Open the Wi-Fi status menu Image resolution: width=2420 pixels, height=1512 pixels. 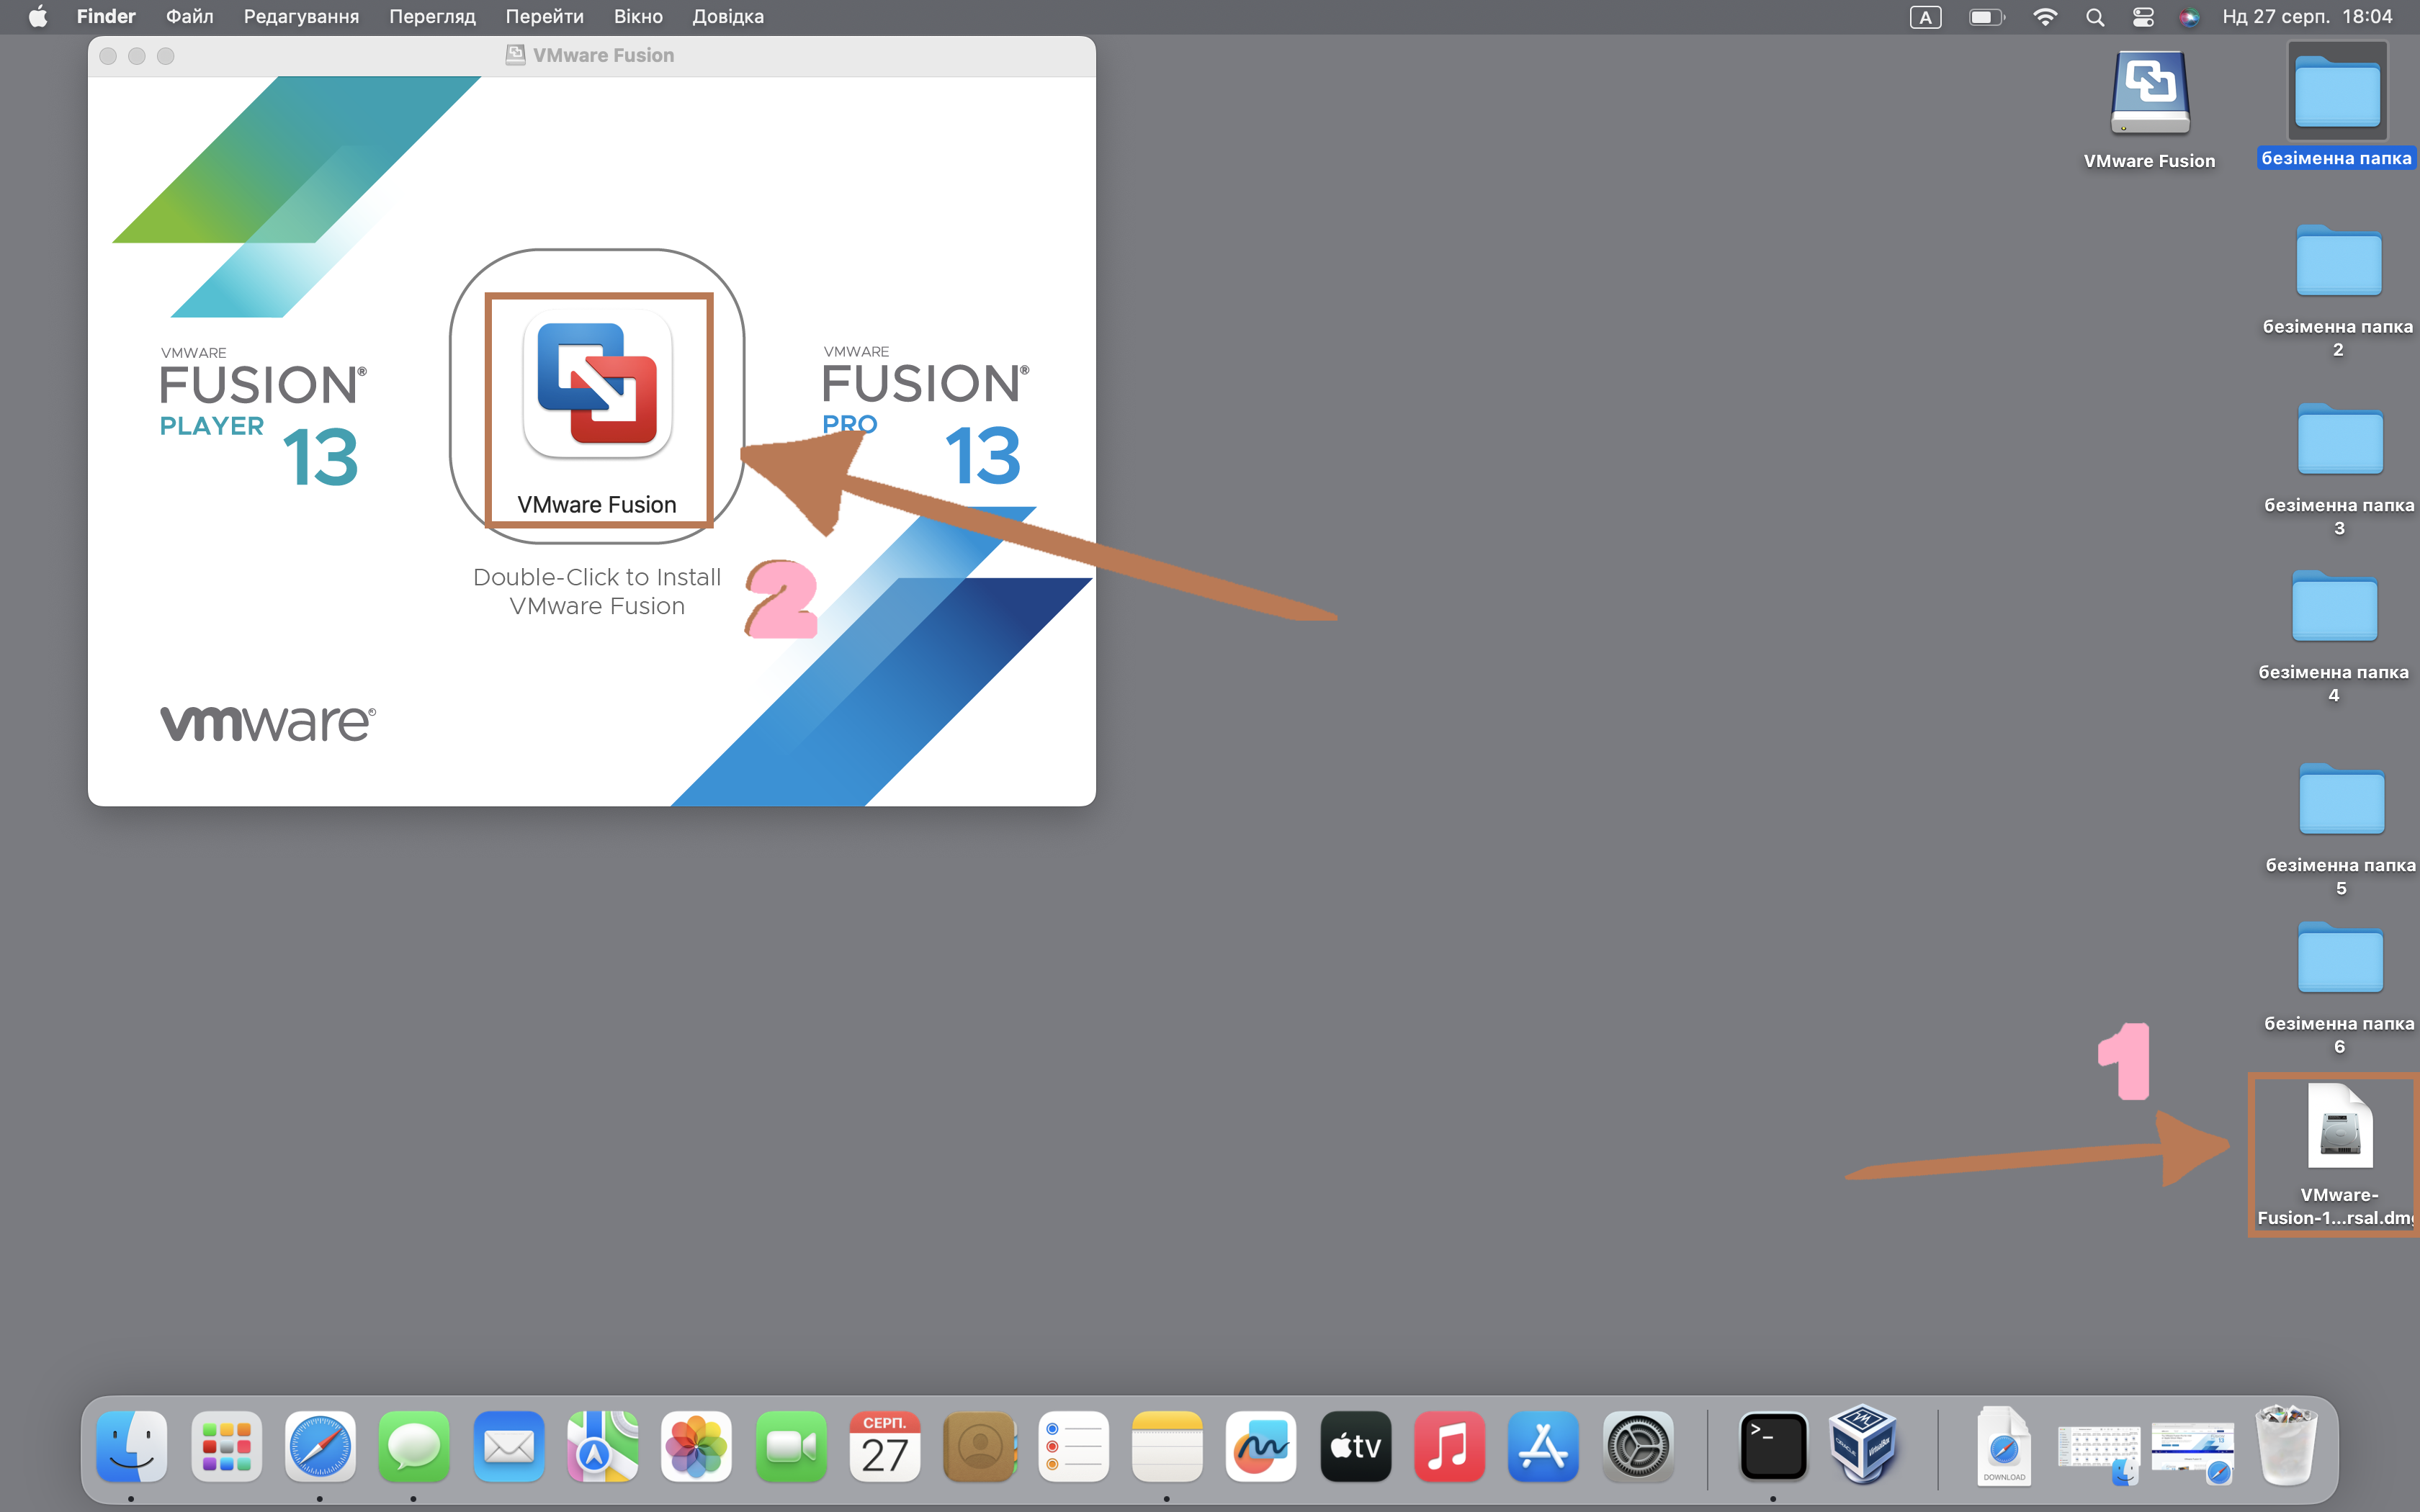(x=2045, y=17)
